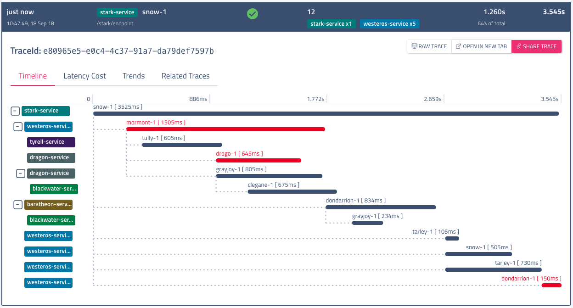Click the green success checkmark icon
Viewport: 573px width, 308px height.
[253, 14]
